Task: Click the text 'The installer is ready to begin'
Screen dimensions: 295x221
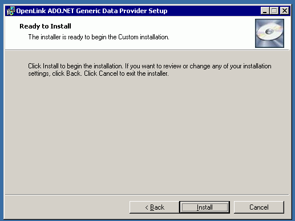Action: click(x=72, y=37)
